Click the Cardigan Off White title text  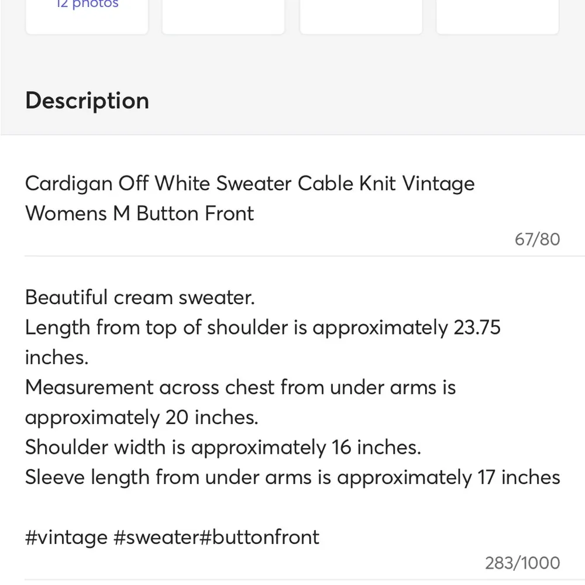(x=250, y=184)
